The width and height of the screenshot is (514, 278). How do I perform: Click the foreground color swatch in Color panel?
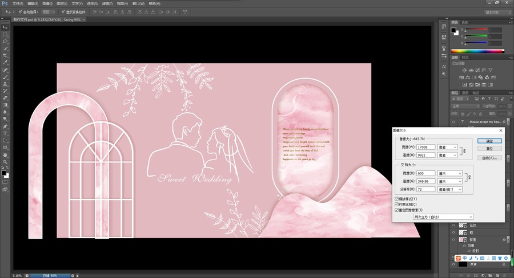coord(453,30)
